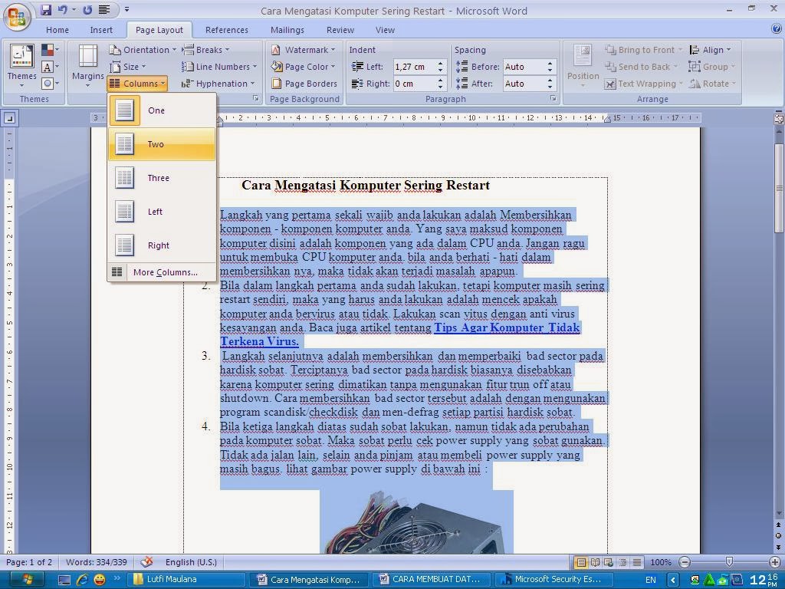Image resolution: width=785 pixels, height=589 pixels.
Task: Click the Words: 334/339 count
Action: point(96,562)
